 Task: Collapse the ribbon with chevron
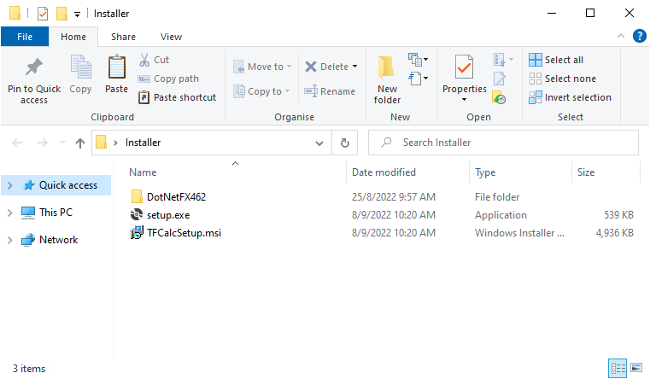(621, 37)
